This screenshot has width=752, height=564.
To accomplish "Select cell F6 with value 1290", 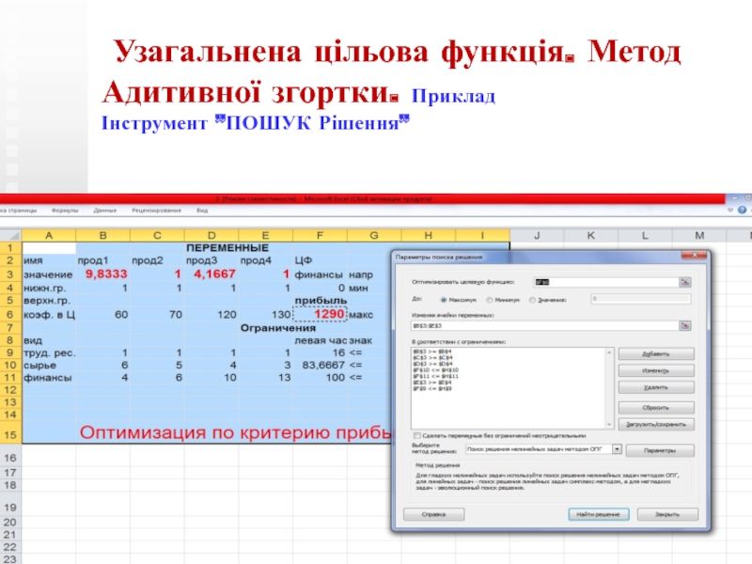I will point(320,314).
